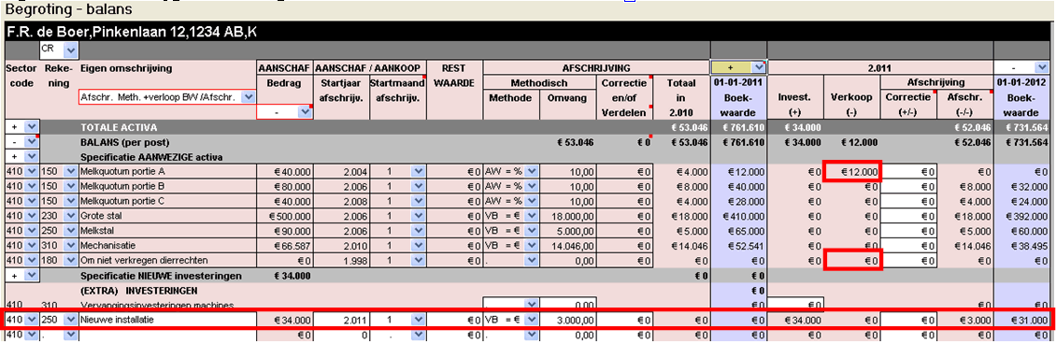The width and height of the screenshot is (1056, 344).
Task: Select the 'Nieuwe installatie' description field
Action: pyautogui.click(x=167, y=320)
